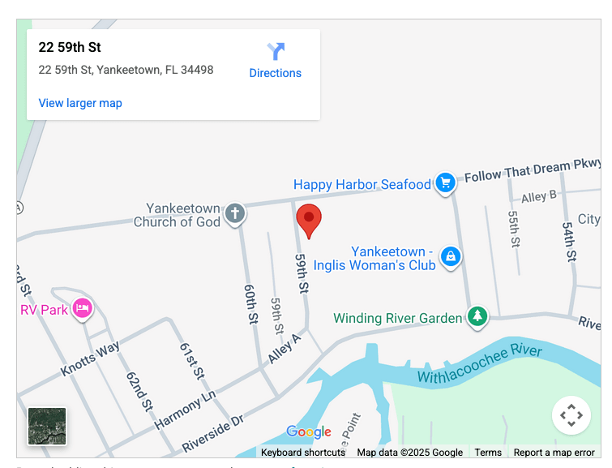612x468 pixels.
Task: Switch to the satellite imagery thumbnail
Action: pos(47,426)
